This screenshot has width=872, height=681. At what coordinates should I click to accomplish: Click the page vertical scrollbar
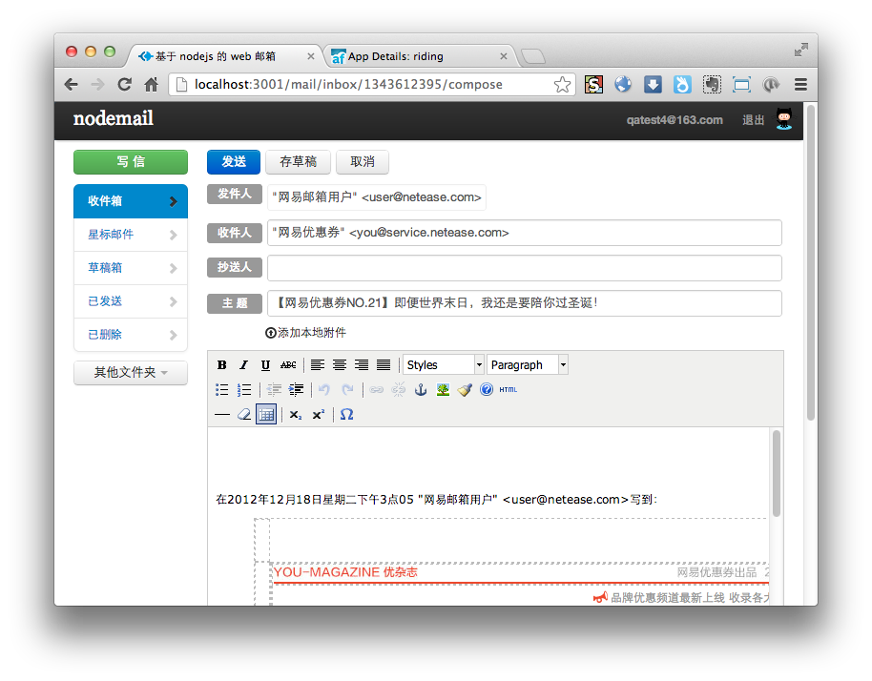tap(810, 263)
